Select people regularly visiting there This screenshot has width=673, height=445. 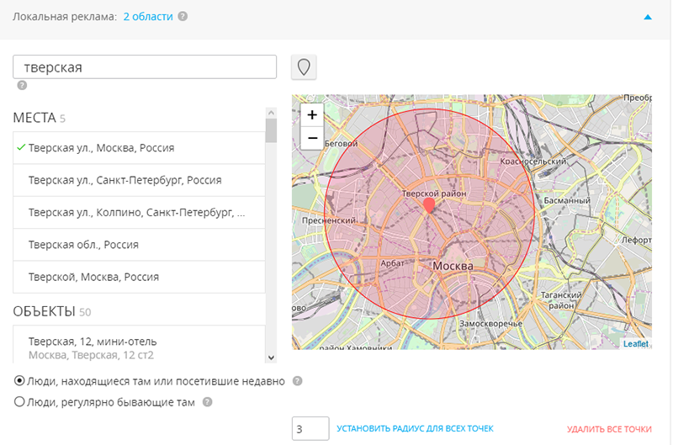20,402
